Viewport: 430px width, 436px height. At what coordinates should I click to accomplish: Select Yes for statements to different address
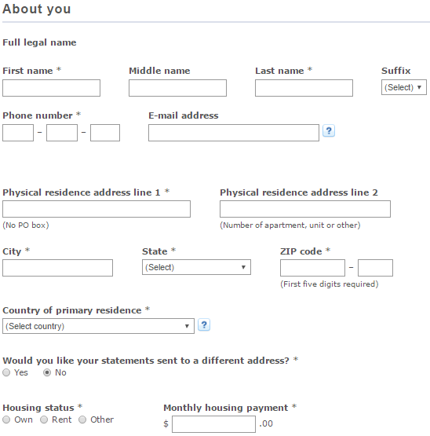click(x=6, y=372)
